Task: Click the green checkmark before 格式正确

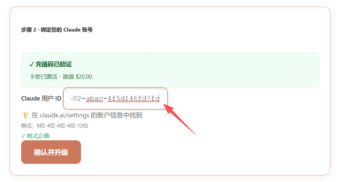Action: [x=23, y=136]
